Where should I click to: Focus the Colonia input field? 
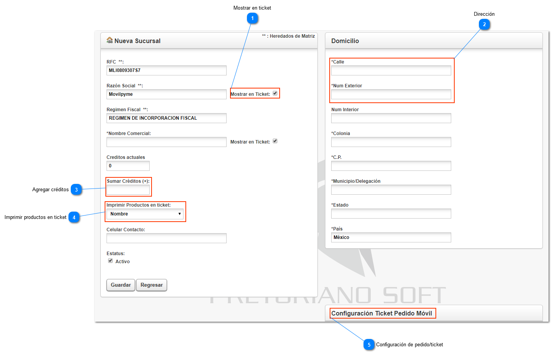pos(391,142)
